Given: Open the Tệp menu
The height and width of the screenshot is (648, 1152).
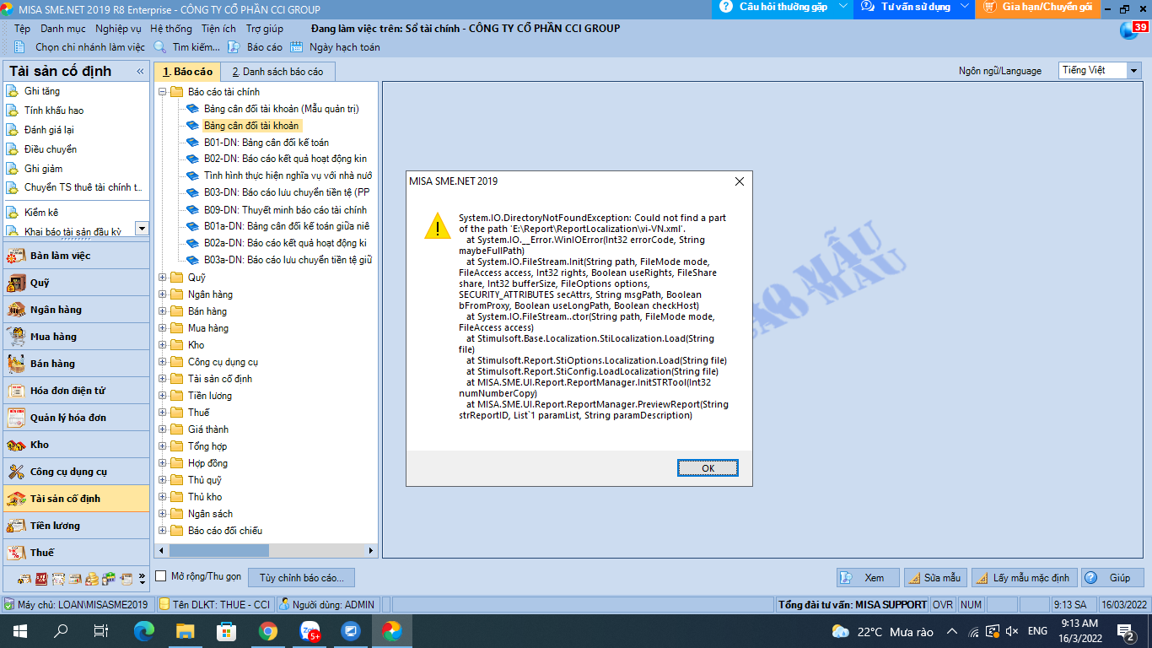Looking at the screenshot, I should (x=23, y=29).
